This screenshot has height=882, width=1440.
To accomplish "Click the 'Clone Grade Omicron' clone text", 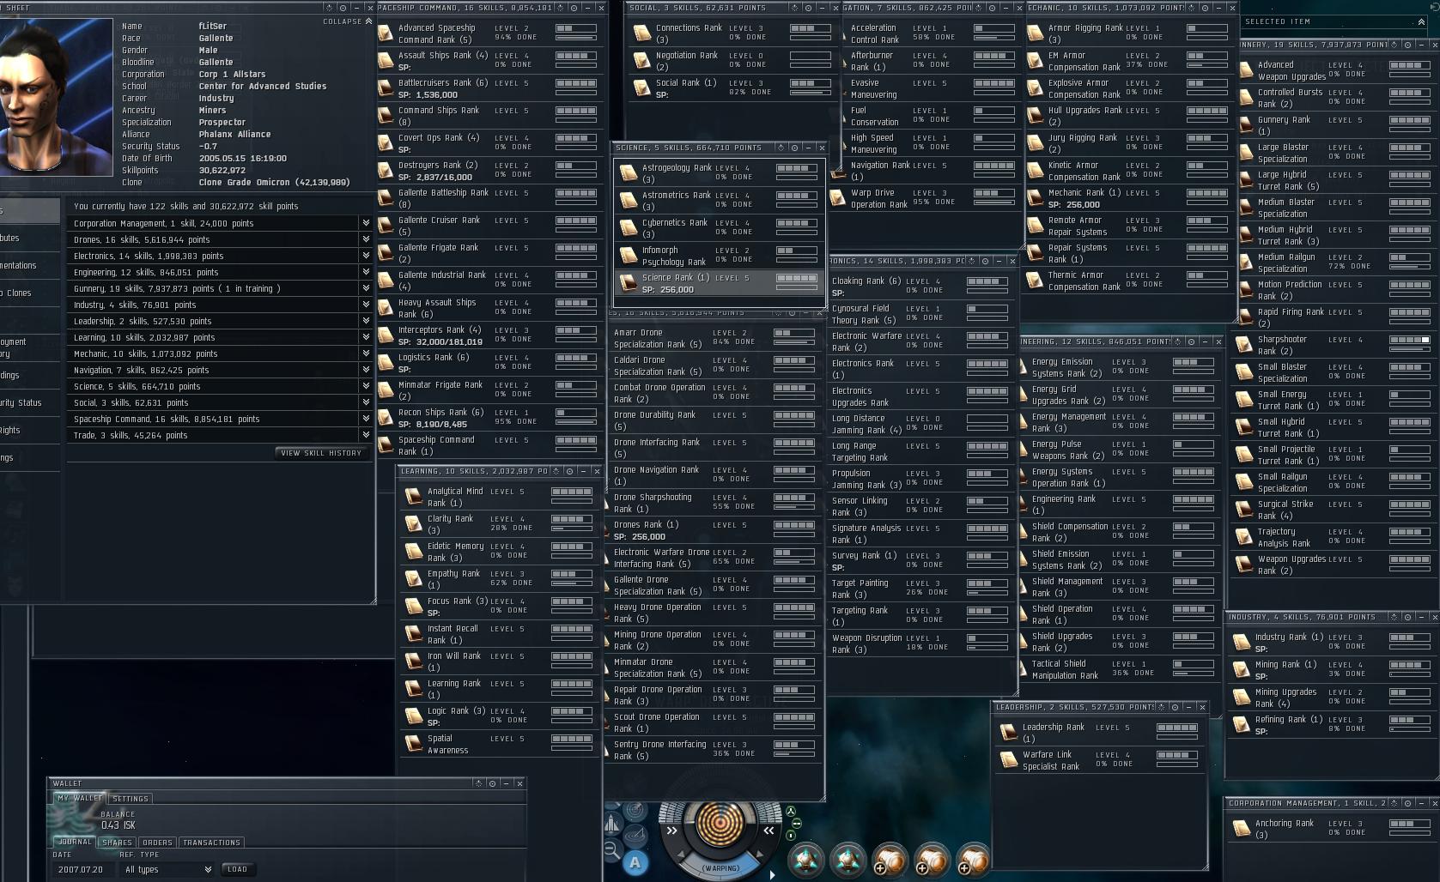I will point(274,183).
